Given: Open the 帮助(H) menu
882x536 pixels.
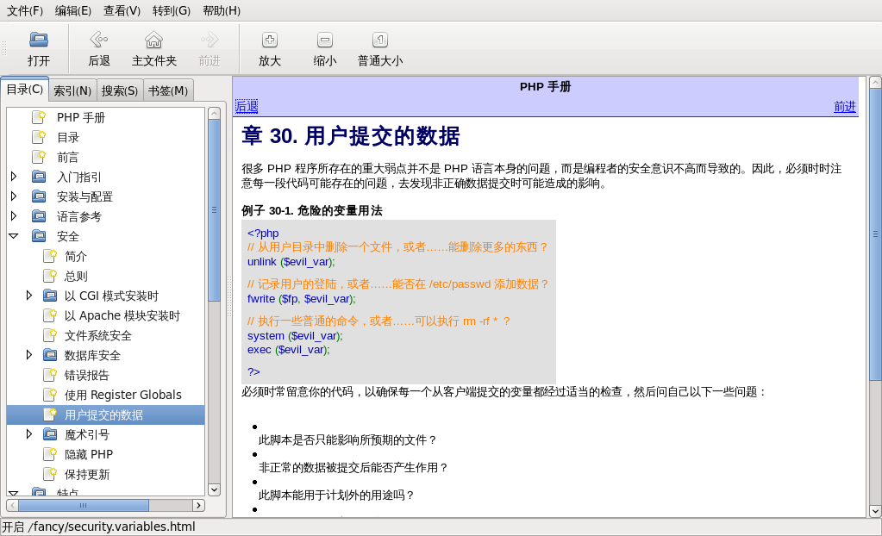Looking at the screenshot, I should (x=222, y=10).
